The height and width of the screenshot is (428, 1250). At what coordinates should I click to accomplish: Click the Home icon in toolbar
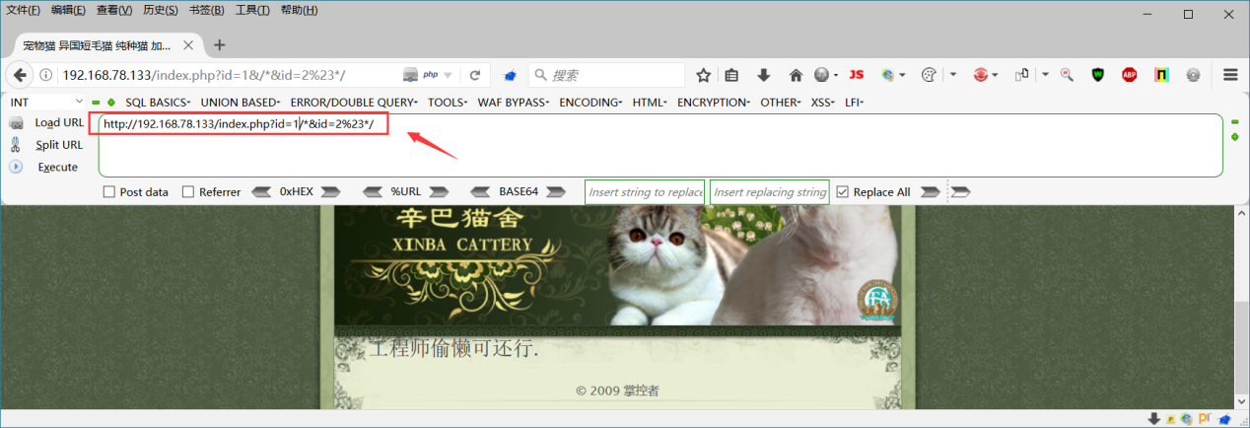pos(796,75)
